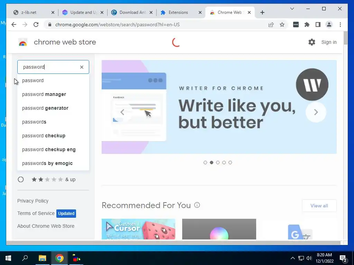Choose the 'password checkup eng' suggestion
The height and width of the screenshot is (265, 354).
click(x=53, y=150)
